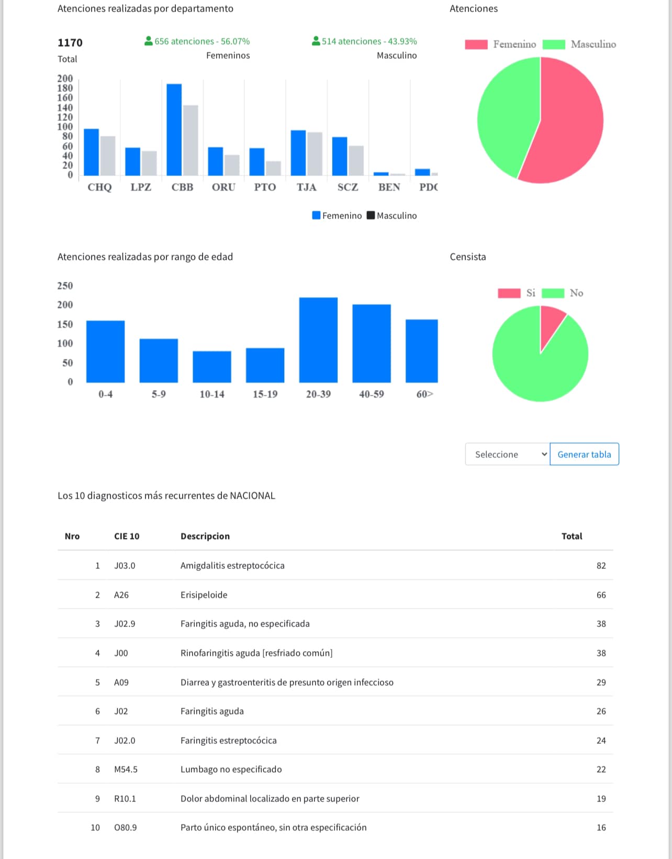672x859 pixels.
Task: Click the Total column header in the diagnostics table
Action: 572,536
